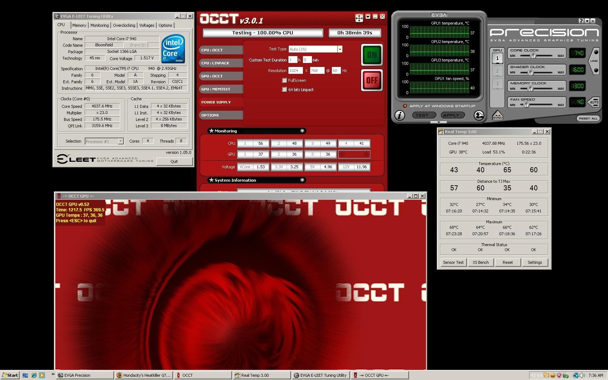Click the Intel Core i7 logo
Image resolution: width=608 pixels, height=380 pixels.
[173, 49]
